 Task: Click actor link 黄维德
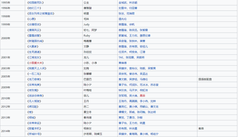pos(123,63)
